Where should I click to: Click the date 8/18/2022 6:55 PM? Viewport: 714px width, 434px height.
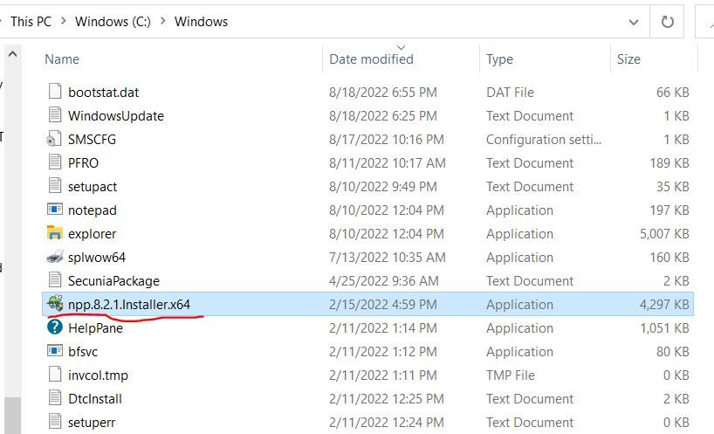pyautogui.click(x=383, y=92)
